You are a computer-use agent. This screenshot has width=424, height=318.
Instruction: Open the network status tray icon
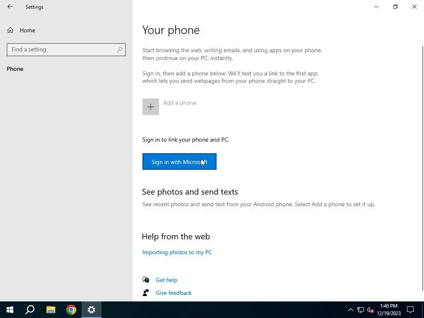361,310
